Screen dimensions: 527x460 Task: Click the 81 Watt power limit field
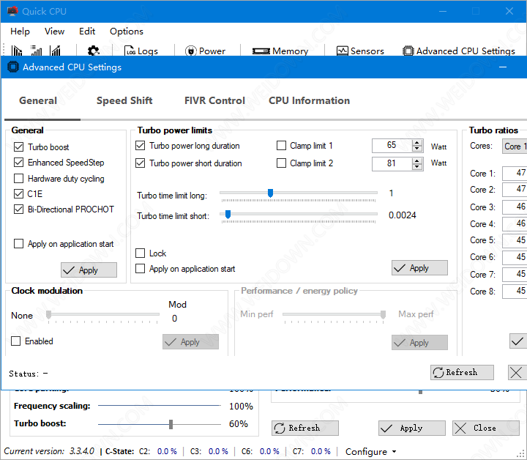[392, 164]
